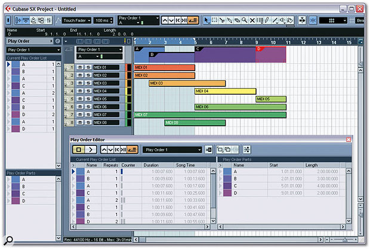Select the Draw pencil tool
The image size is (370, 249).
coord(267,20)
